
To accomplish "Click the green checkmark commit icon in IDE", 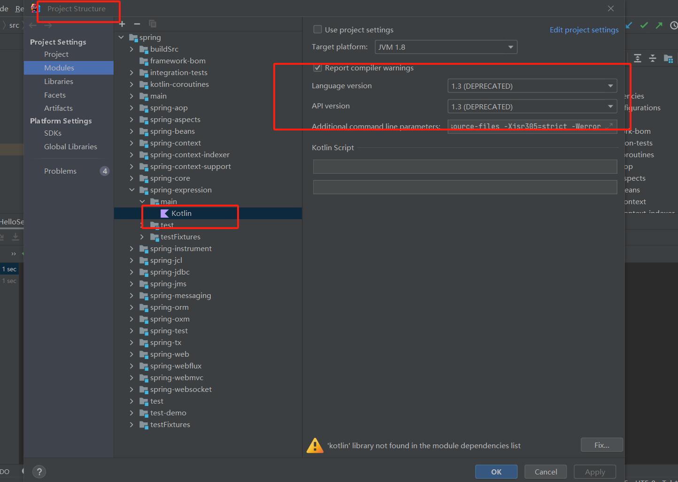I will (644, 25).
